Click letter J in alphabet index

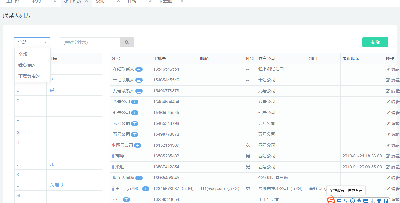(x=18, y=164)
